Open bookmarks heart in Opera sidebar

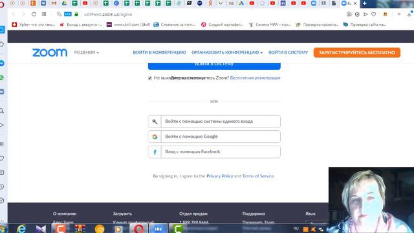pyautogui.click(x=2, y=158)
